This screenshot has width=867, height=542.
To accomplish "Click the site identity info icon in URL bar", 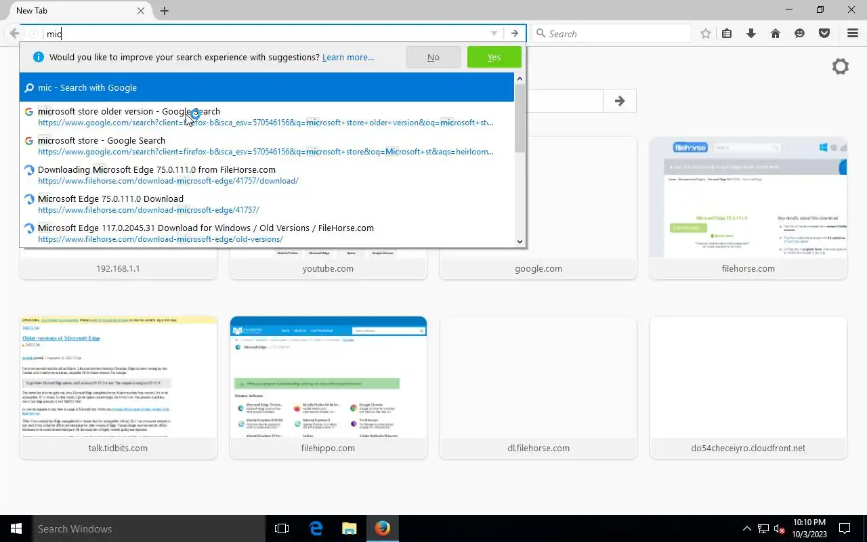I will 33,33.
